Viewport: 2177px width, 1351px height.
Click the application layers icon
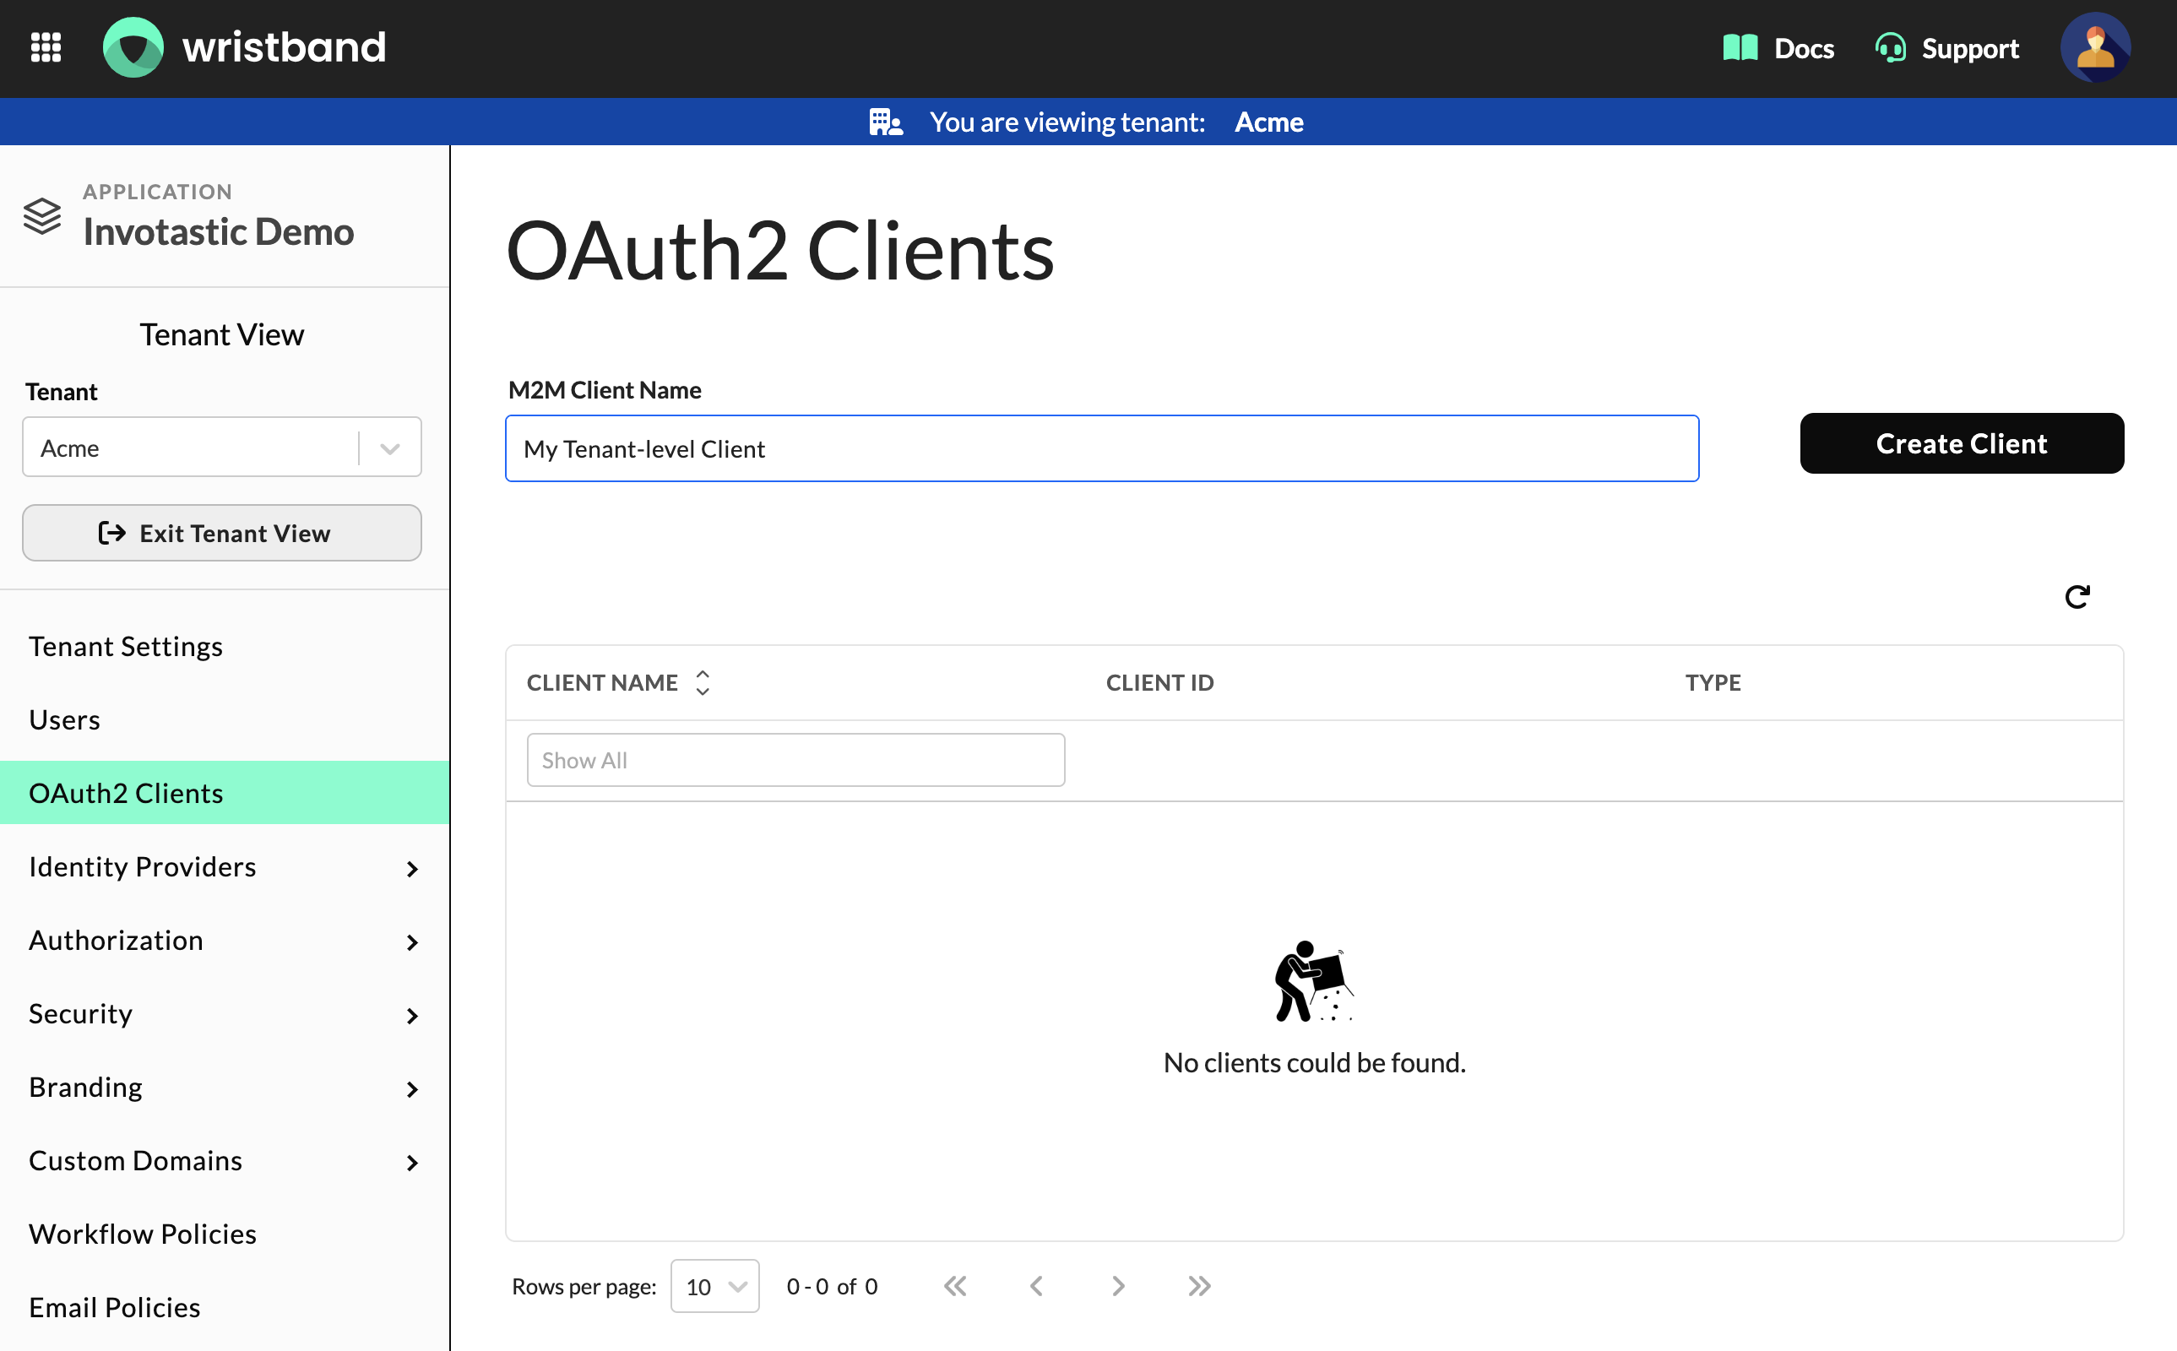click(x=42, y=215)
